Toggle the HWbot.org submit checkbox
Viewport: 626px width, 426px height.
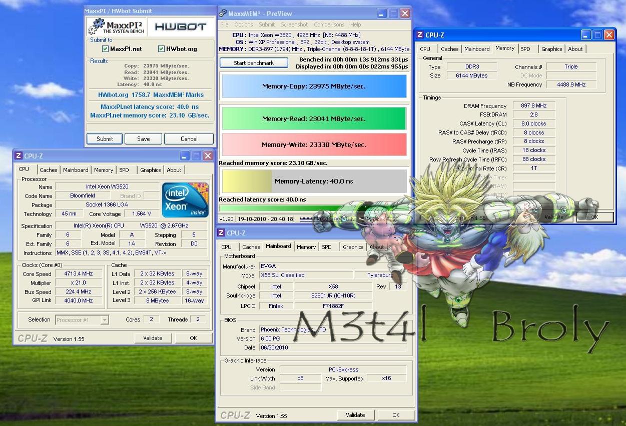point(162,49)
